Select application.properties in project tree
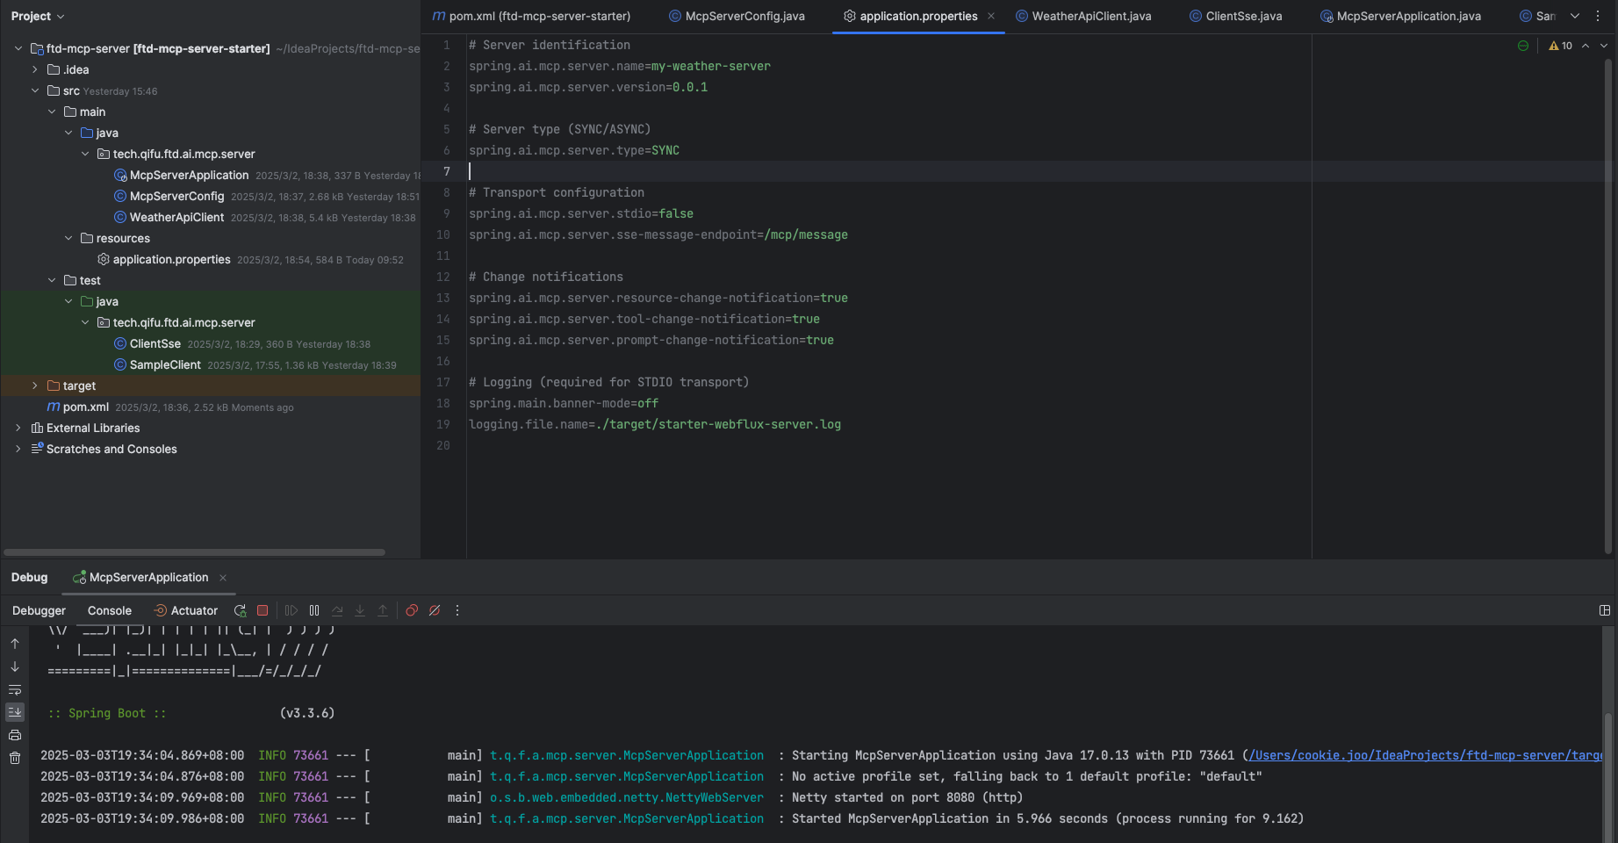This screenshot has width=1618, height=843. coord(171,259)
